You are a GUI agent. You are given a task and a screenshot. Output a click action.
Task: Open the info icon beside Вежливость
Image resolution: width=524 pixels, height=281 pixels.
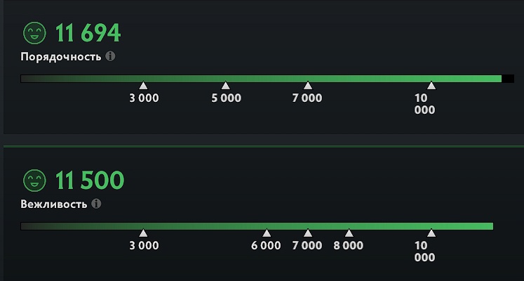point(96,204)
